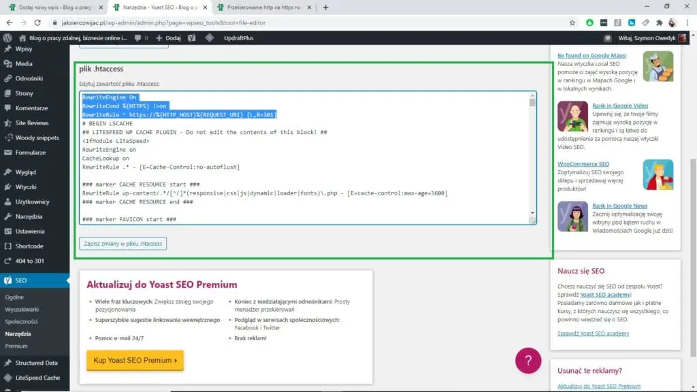
Task: Click 'Sprawdź Yoast SEO academy' link
Action: point(593,333)
